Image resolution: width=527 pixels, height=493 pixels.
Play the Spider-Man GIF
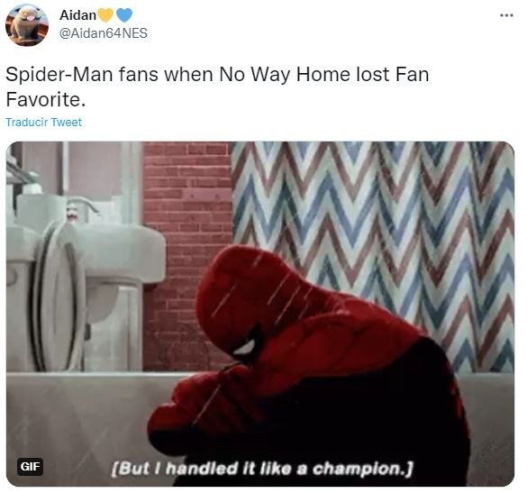[x=260, y=314]
